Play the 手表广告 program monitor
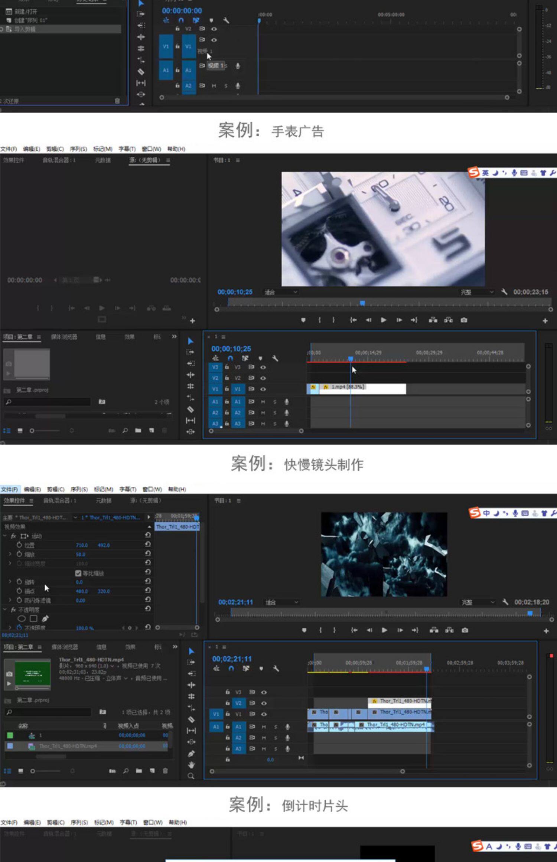Viewport: 557px width, 862px height. [x=384, y=320]
